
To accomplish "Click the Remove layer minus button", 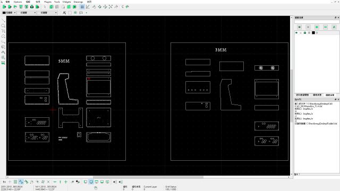I will pyautogui.click(x=326, y=27).
